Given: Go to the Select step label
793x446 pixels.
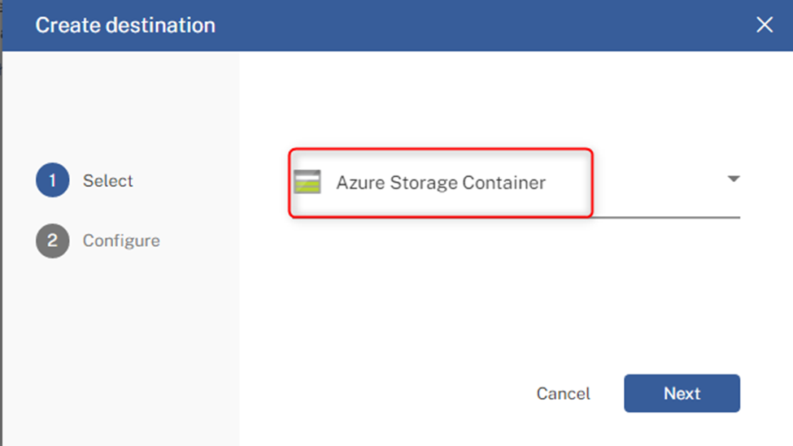Looking at the screenshot, I should pyautogui.click(x=107, y=181).
